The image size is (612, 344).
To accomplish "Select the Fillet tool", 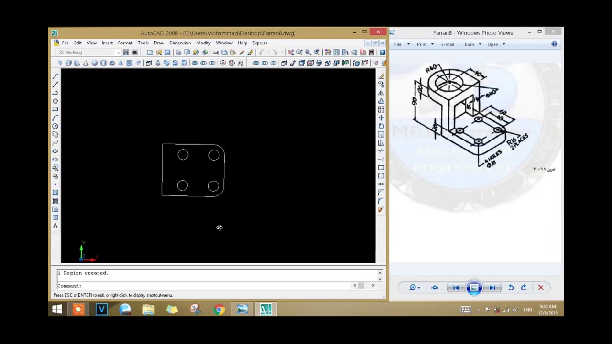I will point(381,201).
